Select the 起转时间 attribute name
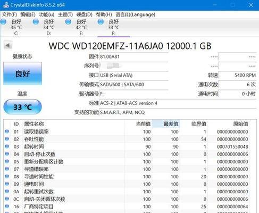 (x=34, y=146)
